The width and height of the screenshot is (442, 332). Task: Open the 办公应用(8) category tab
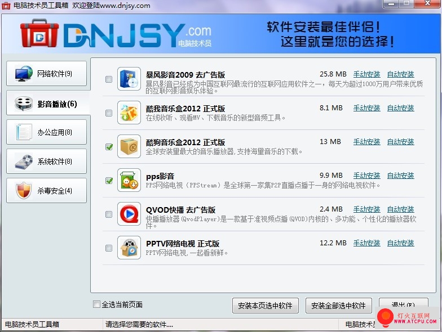pos(46,132)
